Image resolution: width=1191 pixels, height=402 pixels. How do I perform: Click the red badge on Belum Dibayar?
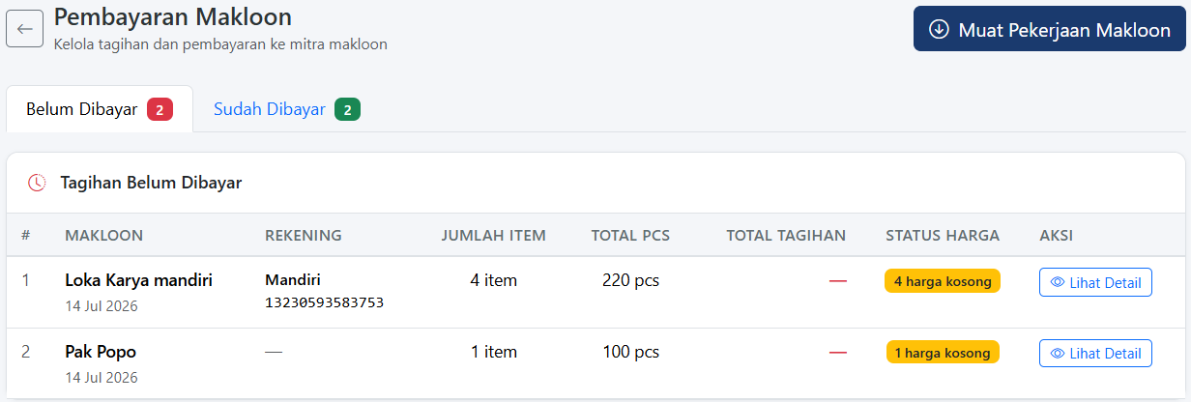[x=160, y=109]
